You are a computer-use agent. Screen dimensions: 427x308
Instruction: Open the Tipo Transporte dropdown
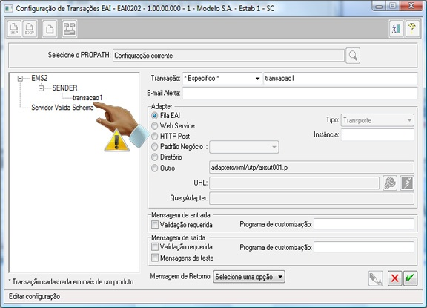coord(377,120)
